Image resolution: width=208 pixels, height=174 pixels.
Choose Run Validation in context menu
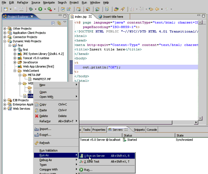56,150
